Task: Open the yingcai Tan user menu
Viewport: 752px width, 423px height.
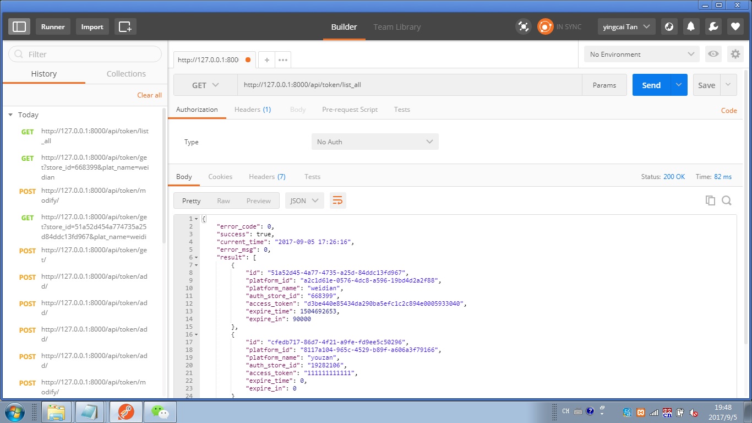Action: [626, 26]
